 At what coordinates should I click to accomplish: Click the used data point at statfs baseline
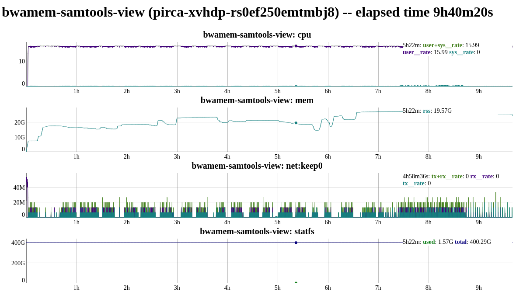pos(296,283)
